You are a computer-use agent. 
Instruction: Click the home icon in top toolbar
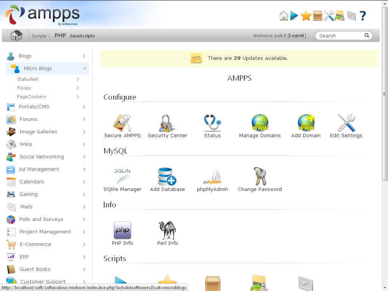284,16
